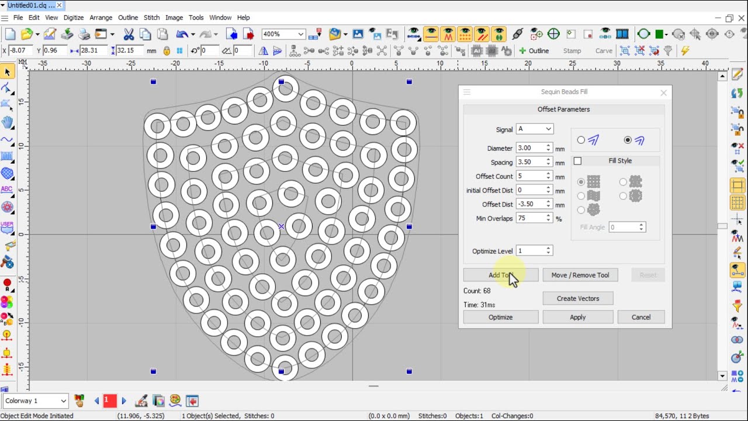Select the left offset direction radio button

pos(581,140)
